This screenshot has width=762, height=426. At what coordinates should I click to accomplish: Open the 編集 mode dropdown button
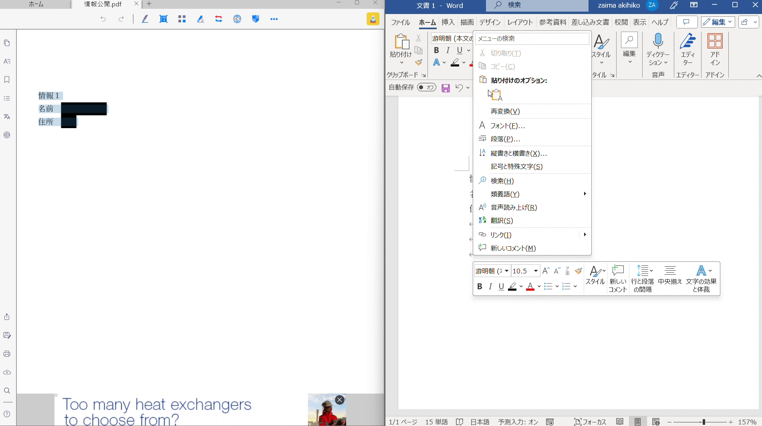click(718, 22)
